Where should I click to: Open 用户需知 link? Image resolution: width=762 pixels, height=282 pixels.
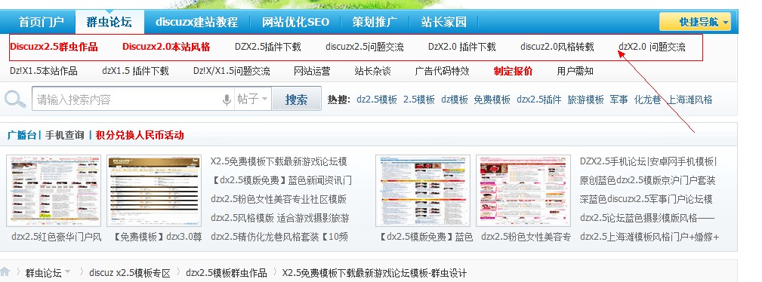(x=575, y=71)
